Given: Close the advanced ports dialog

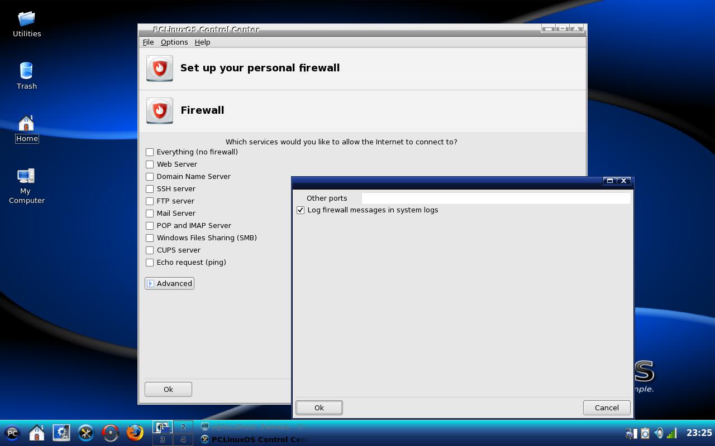Looking at the screenshot, I should click(x=624, y=181).
